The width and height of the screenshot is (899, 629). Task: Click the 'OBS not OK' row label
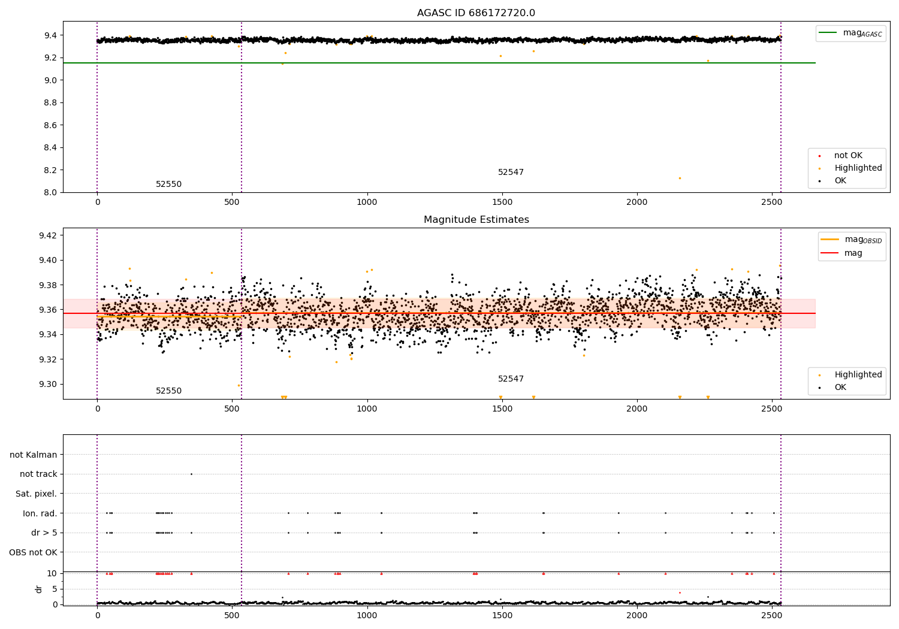pos(33,552)
